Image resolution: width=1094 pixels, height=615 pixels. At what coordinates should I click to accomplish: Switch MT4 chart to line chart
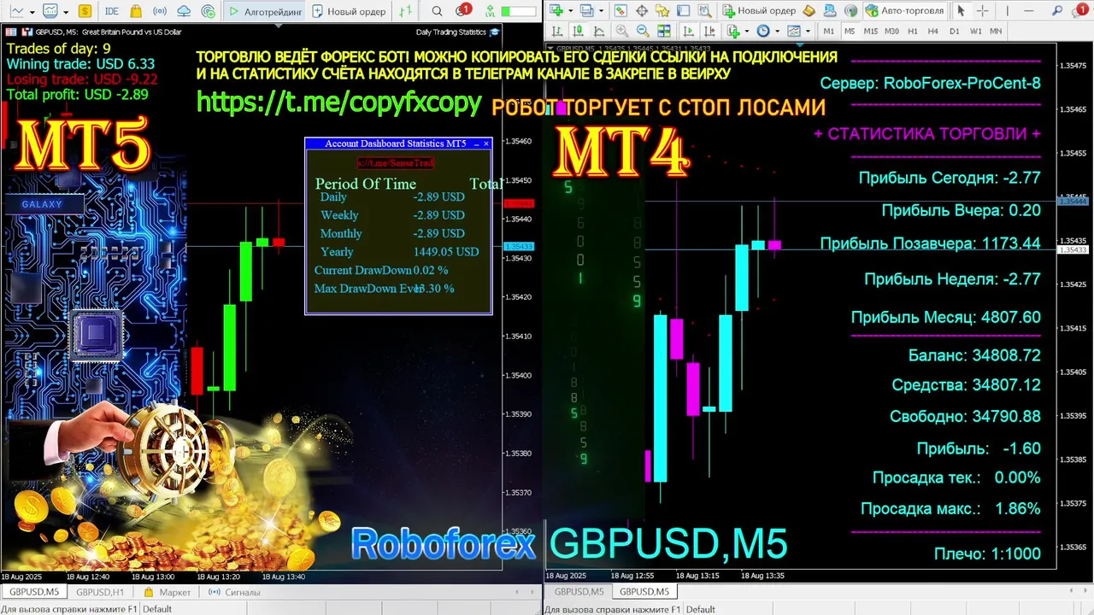tap(598, 31)
